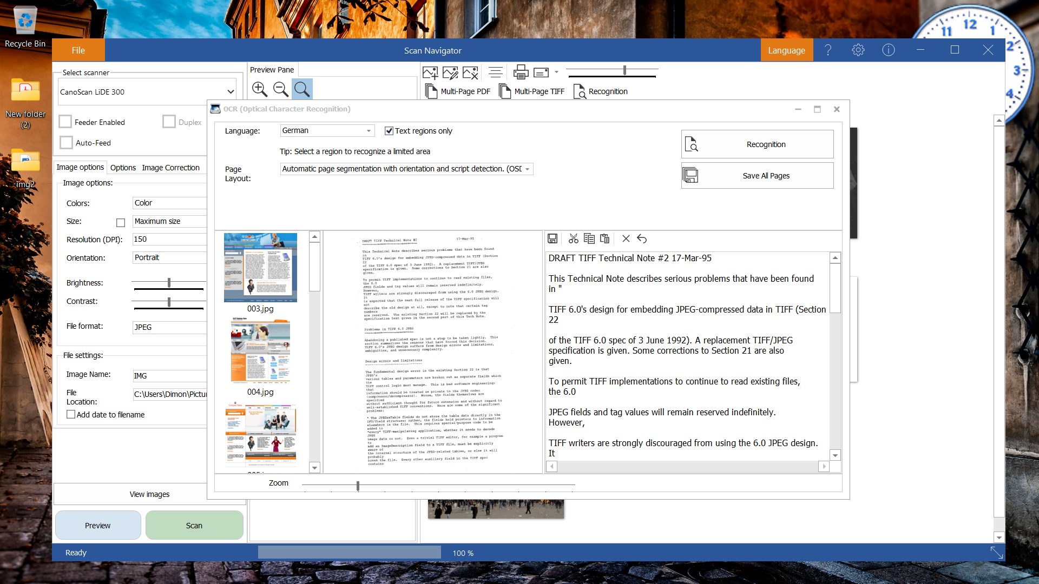Click the add image icon in toolbar
1039x584 pixels.
(x=430, y=72)
